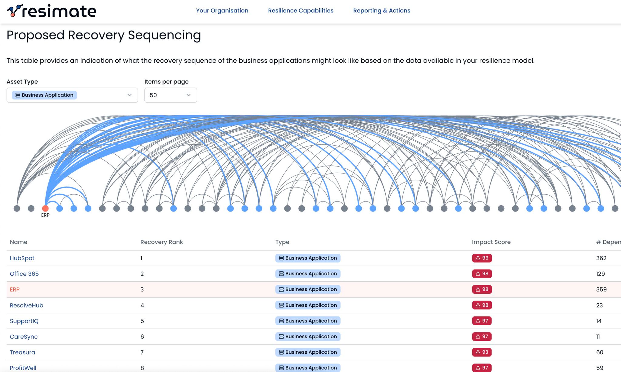621x372 pixels.
Task: Sort by the Name column header
Action: (x=18, y=242)
